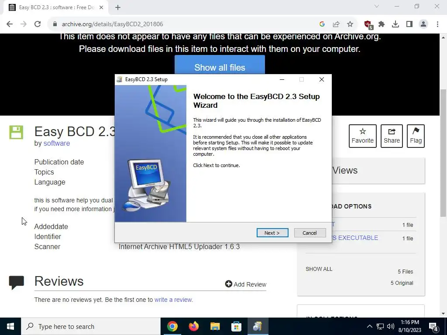The height and width of the screenshot is (335, 447).
Task: Go back in Chrome browser
Action: [x=10, y=24]
